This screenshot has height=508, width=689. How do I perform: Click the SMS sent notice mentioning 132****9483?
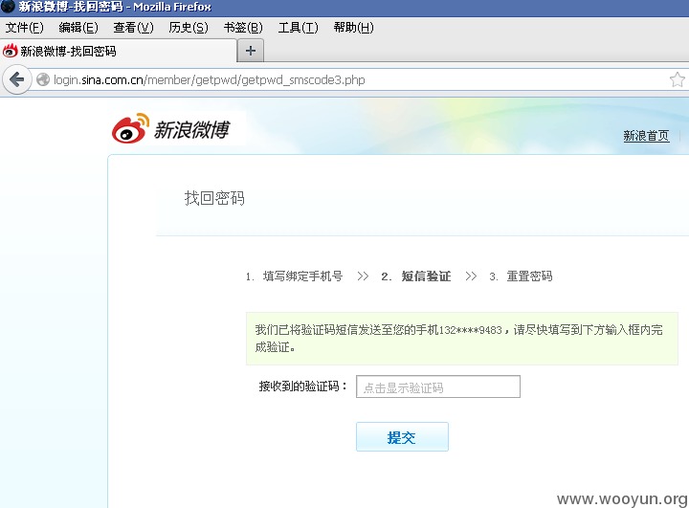tap(462, 339)
